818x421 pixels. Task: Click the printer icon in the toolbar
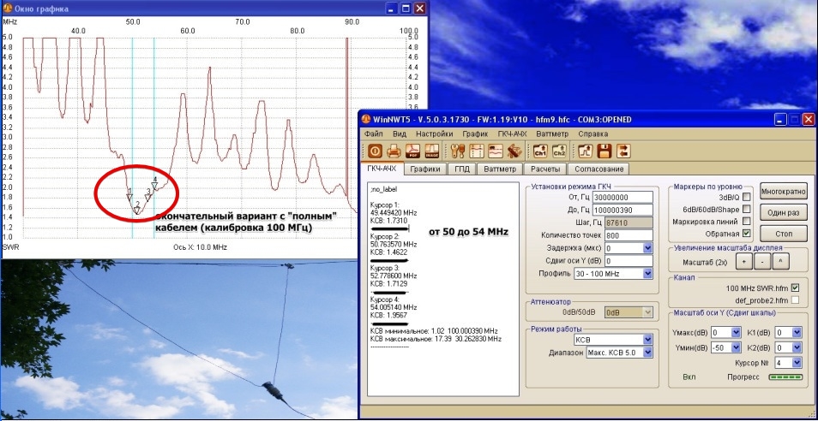(x=394, y=151)
